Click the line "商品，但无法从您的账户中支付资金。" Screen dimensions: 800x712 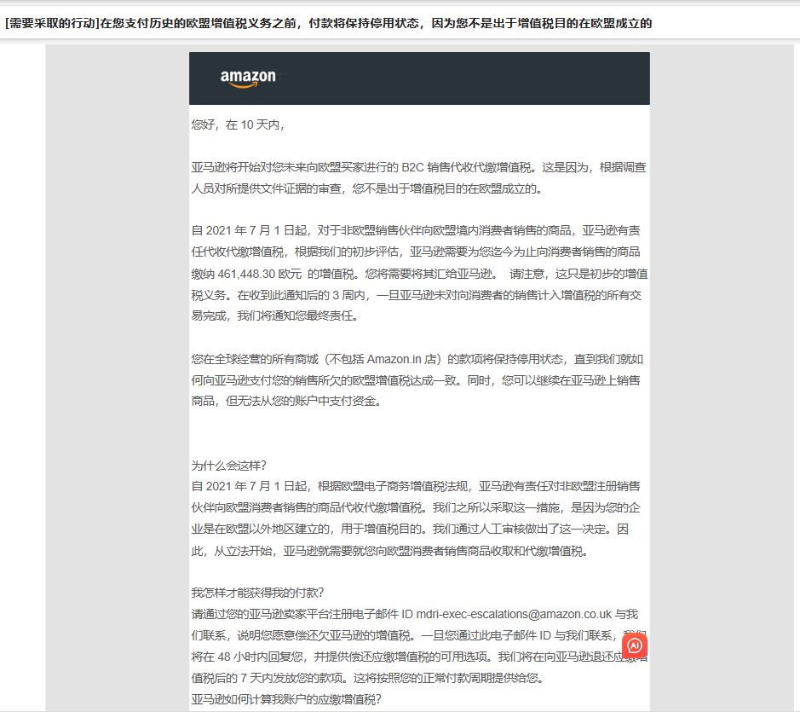287,402
